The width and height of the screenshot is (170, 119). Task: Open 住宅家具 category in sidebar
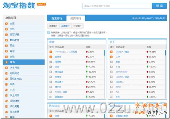click(24, 112)
